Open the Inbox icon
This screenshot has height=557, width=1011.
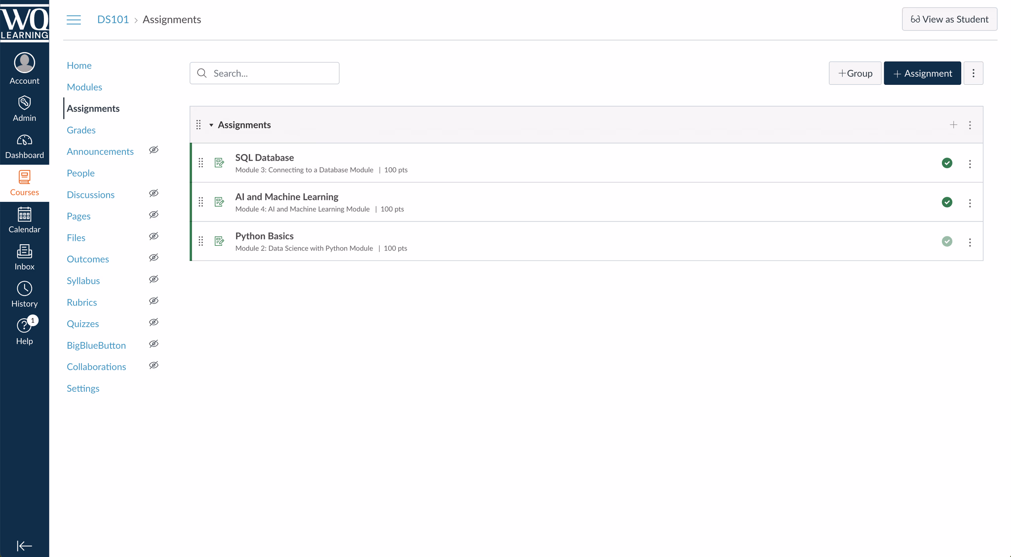[x=24, y=251]
